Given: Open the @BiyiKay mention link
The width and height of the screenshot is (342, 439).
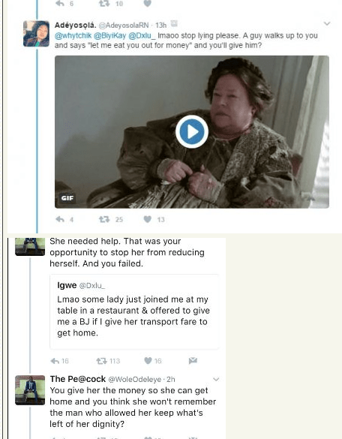Looking at the screenshot, I should click(x=109, y=36).
